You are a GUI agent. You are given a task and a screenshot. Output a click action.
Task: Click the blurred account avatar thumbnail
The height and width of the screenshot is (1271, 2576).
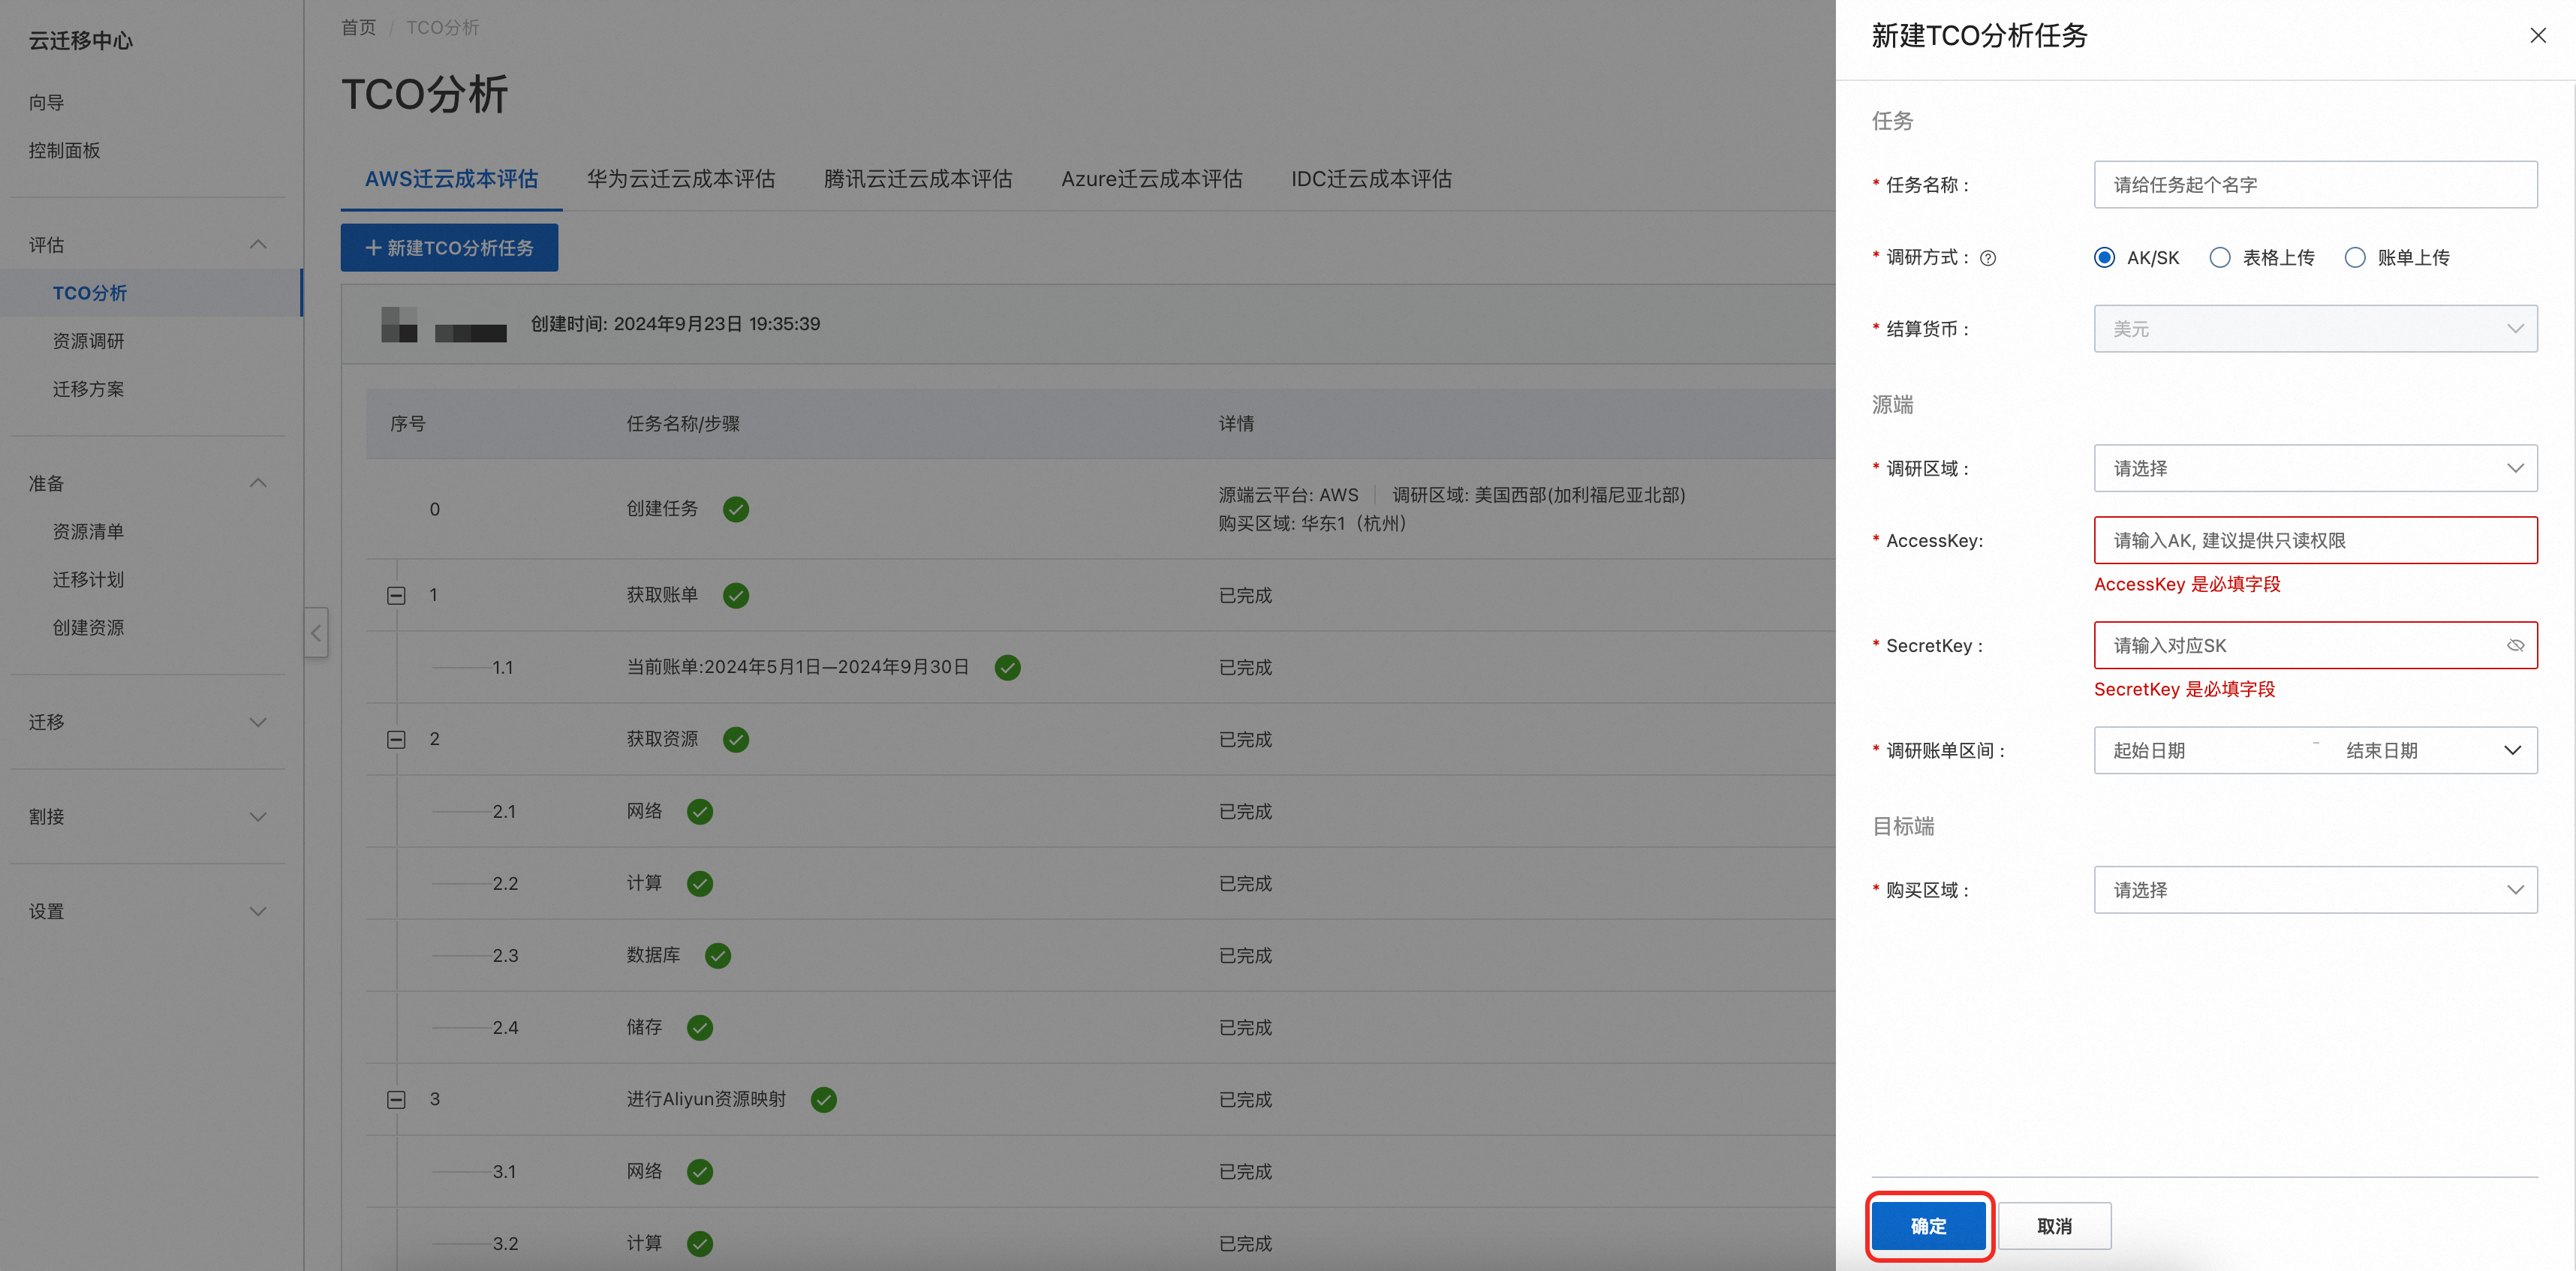(x=399, y=324)
